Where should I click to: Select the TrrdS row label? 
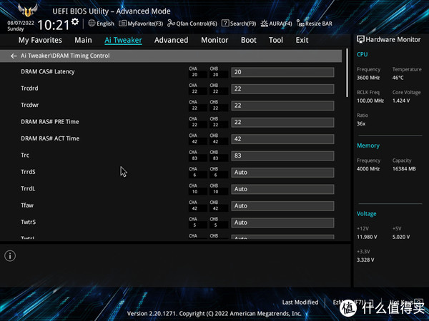pyautogui.click(x=28, y=172)
